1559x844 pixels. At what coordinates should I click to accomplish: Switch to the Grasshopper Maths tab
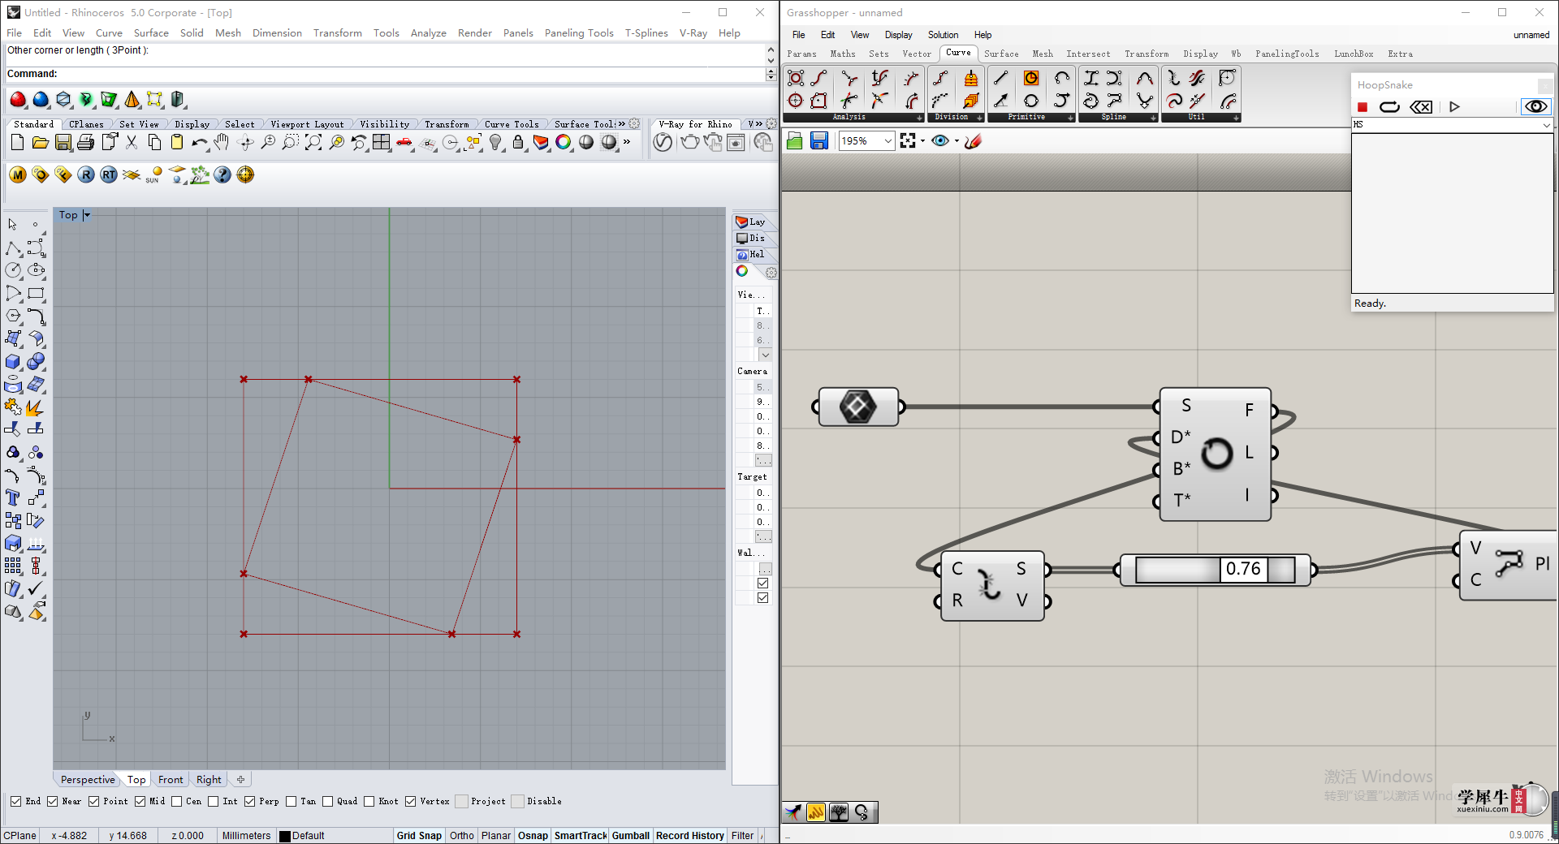pyautogui.click(x=843, y=54)
